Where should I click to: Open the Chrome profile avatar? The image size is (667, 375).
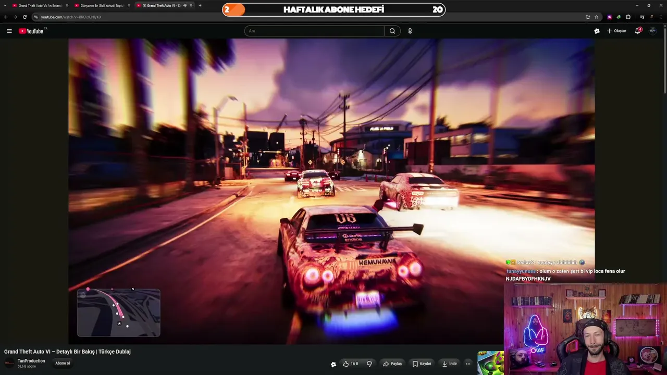pyautogui.click(x=651, y=17)
